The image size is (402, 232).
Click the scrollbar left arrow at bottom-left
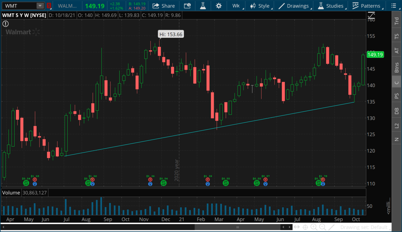[x=3, y=227]
